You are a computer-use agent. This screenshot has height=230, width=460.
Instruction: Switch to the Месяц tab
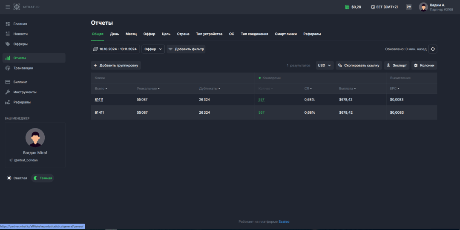point(131,34)
